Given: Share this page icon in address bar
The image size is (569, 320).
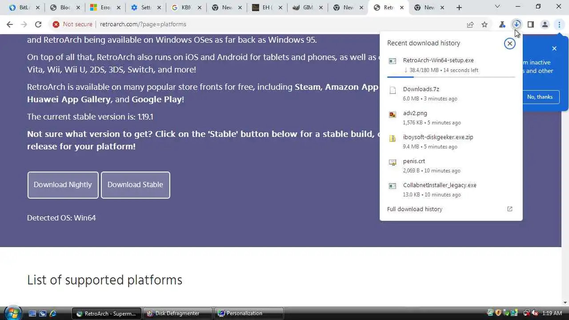Looking at the screenshot, I should pyautogui.click(x=470, y=24).
